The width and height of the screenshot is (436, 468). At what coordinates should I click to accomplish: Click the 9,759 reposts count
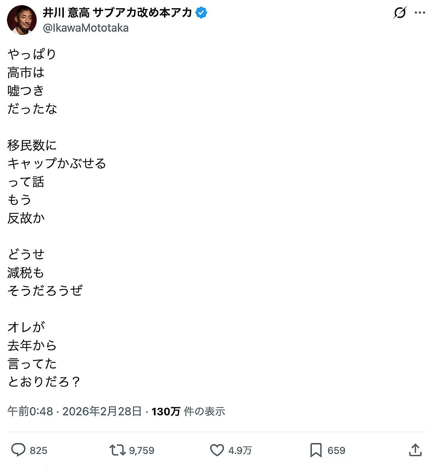click(142, 451)
